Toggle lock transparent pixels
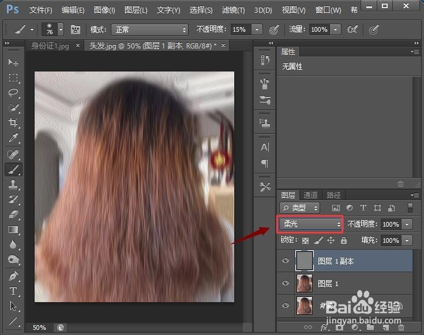 tap(305, 240)
